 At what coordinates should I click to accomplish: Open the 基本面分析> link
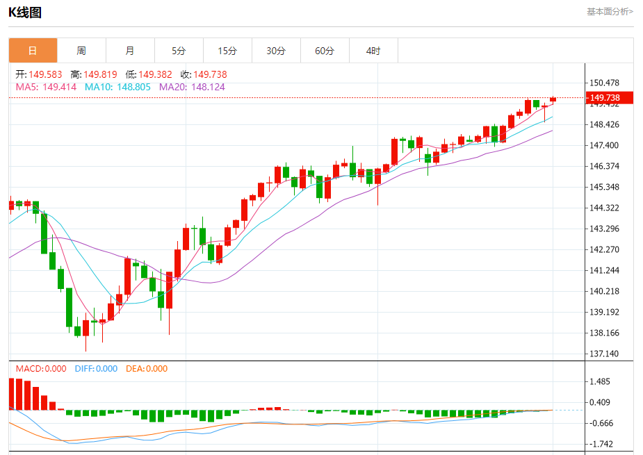point(610,12)
